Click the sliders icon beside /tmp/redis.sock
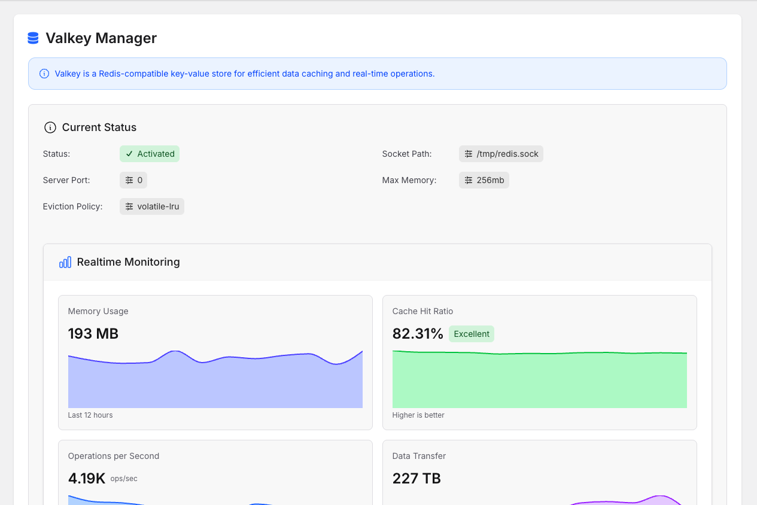 pos(469,154)
